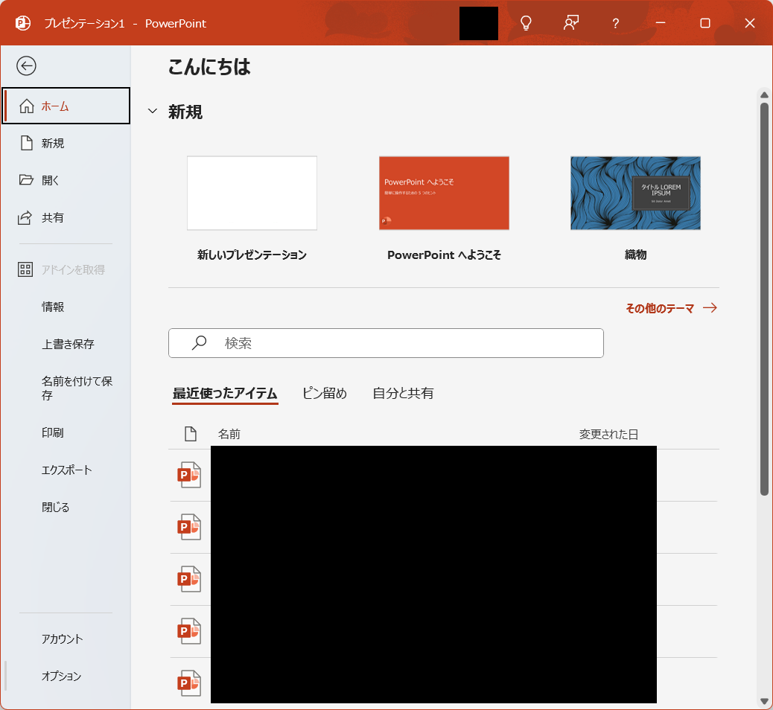
Task: Switch to the 最近使ったアイテム tab
Action: tap(225, 393)
